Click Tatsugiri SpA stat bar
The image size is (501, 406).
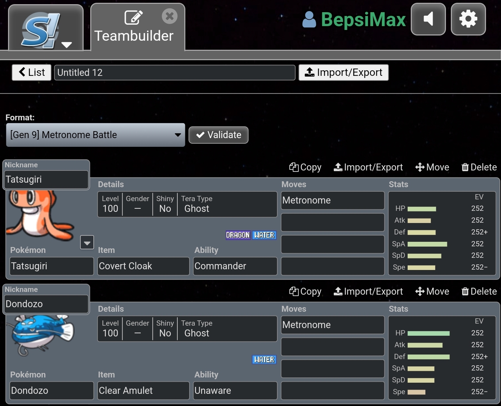427,244
